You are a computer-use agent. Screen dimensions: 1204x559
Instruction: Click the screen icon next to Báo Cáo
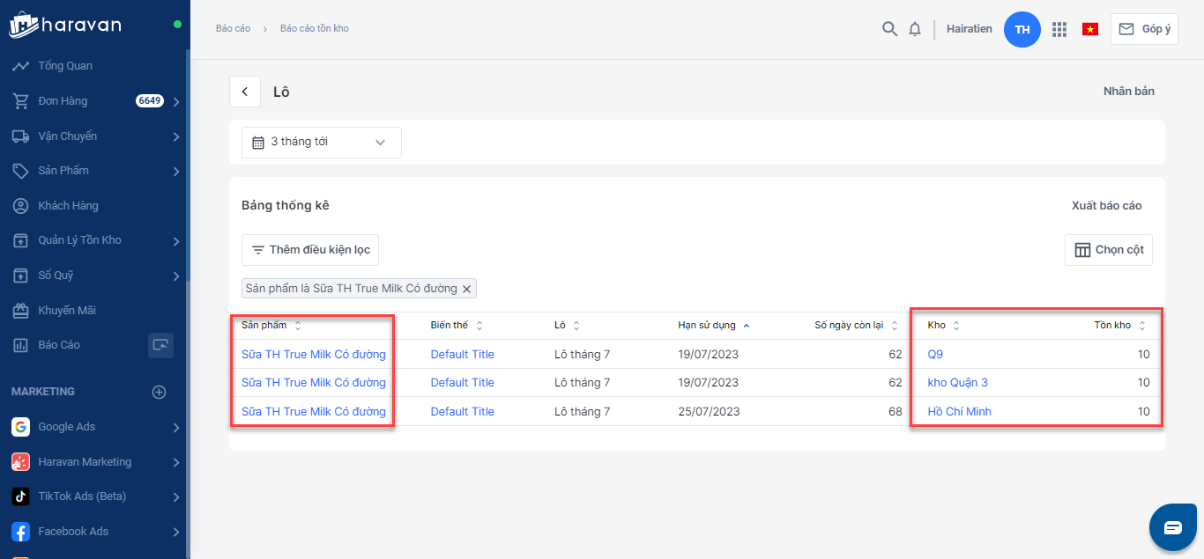pyautogui.click(x=160, y=345)
